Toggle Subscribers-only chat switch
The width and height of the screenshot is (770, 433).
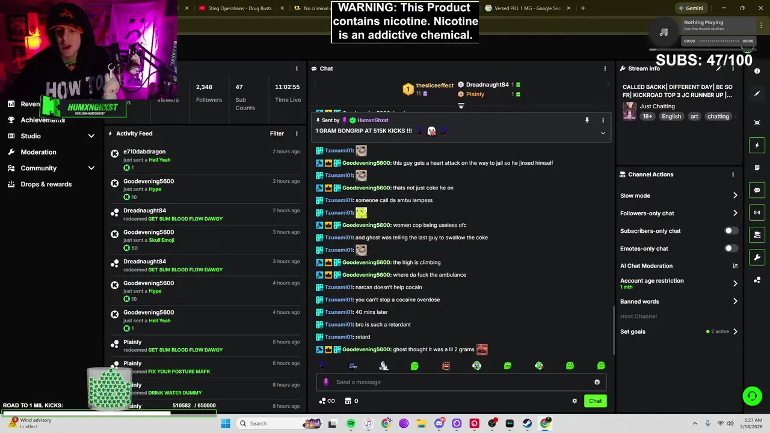pos(731,231)
